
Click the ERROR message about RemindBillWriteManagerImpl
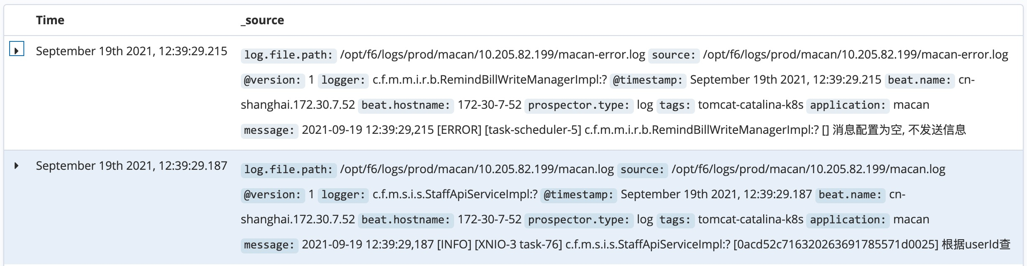(x=634, y=130)
